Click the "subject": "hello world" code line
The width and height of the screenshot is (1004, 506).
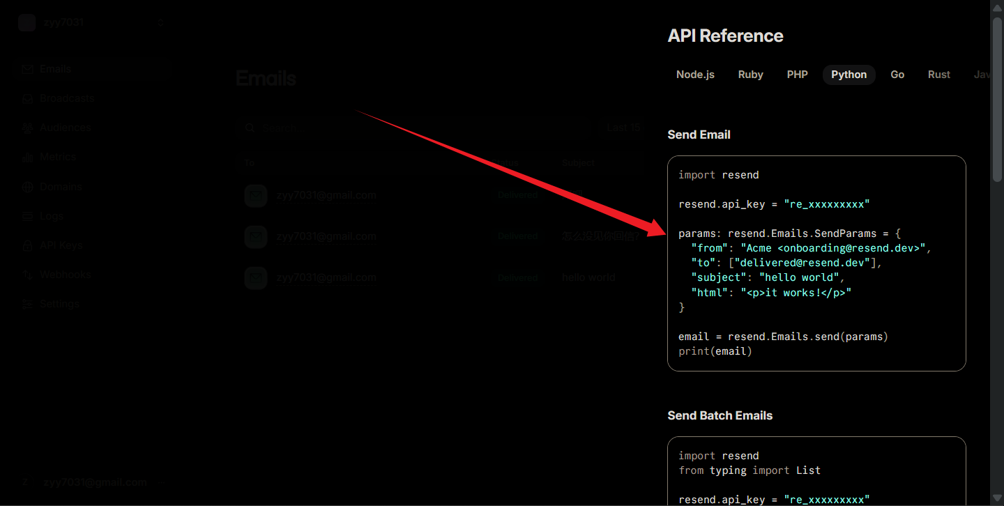(x=768, y=277)
